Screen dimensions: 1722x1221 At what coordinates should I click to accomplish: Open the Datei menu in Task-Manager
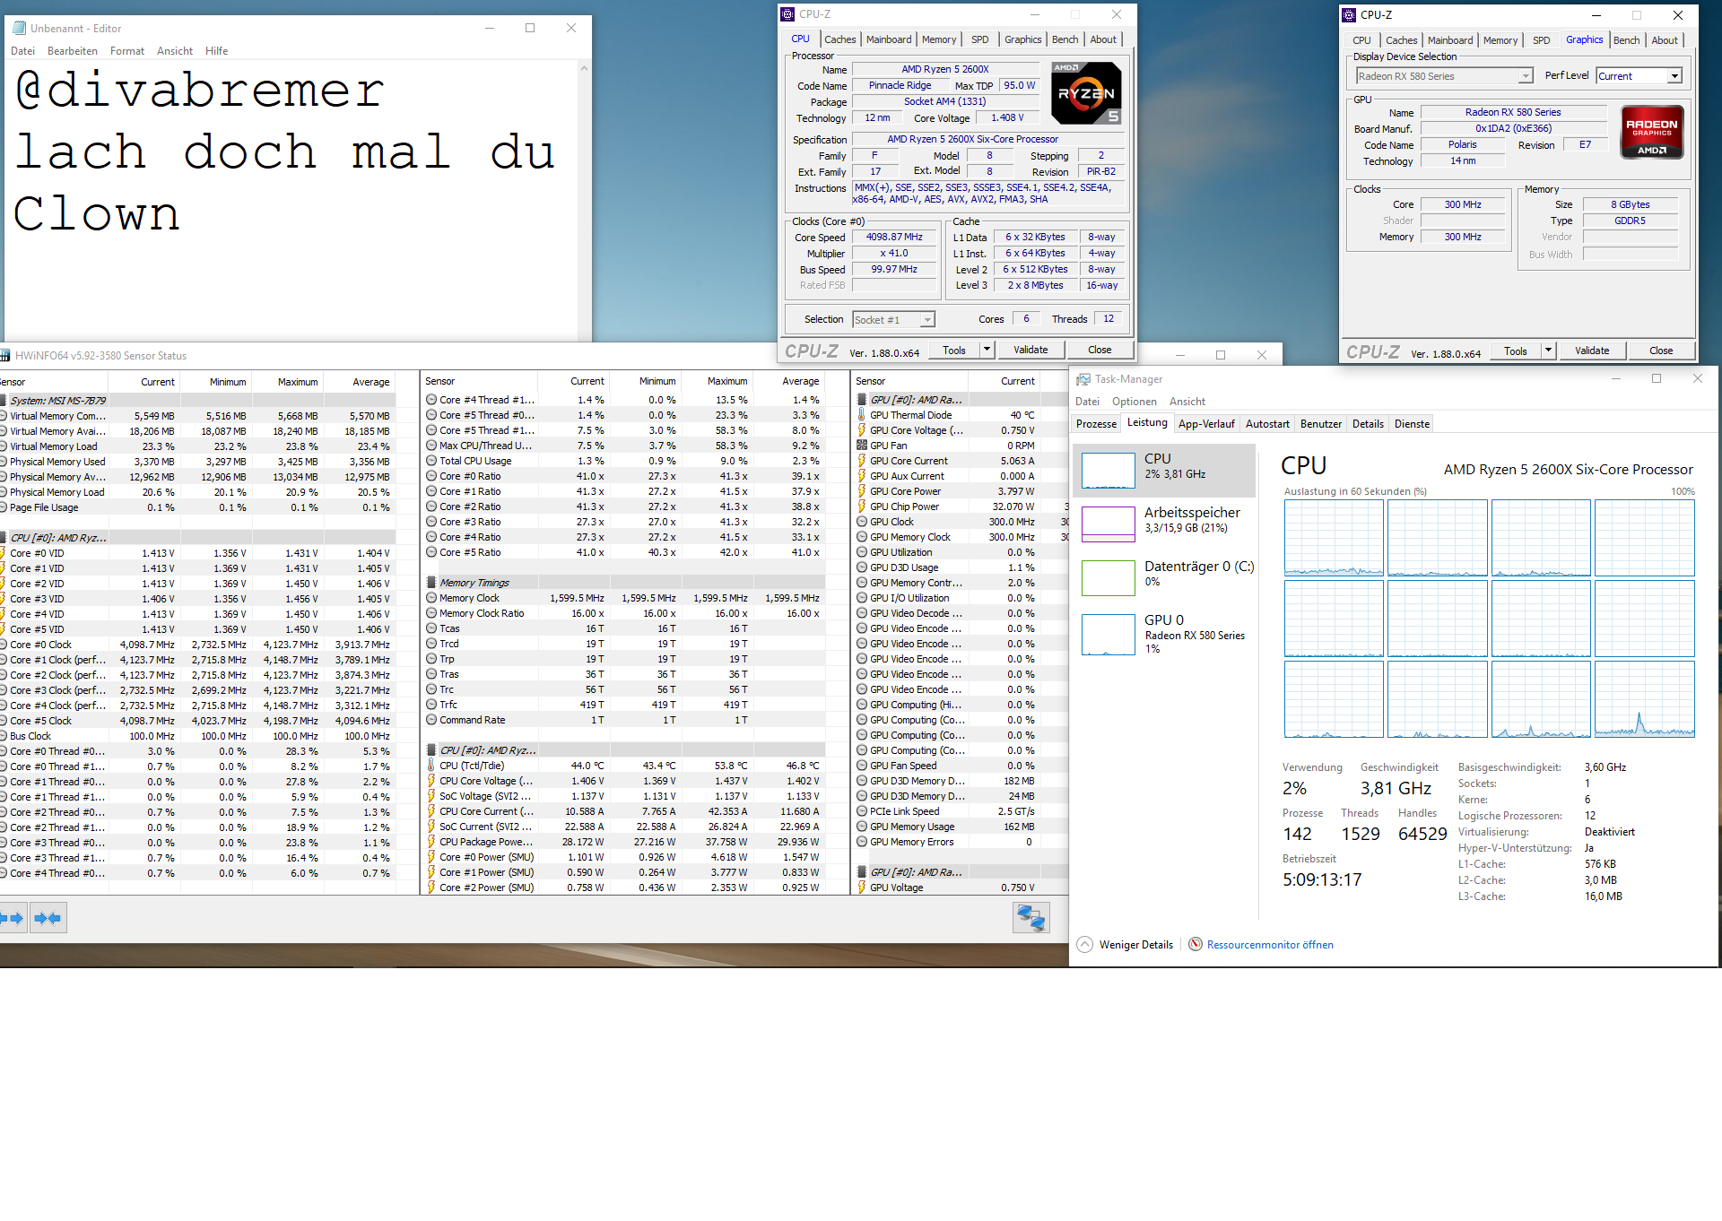[1088, 402]
